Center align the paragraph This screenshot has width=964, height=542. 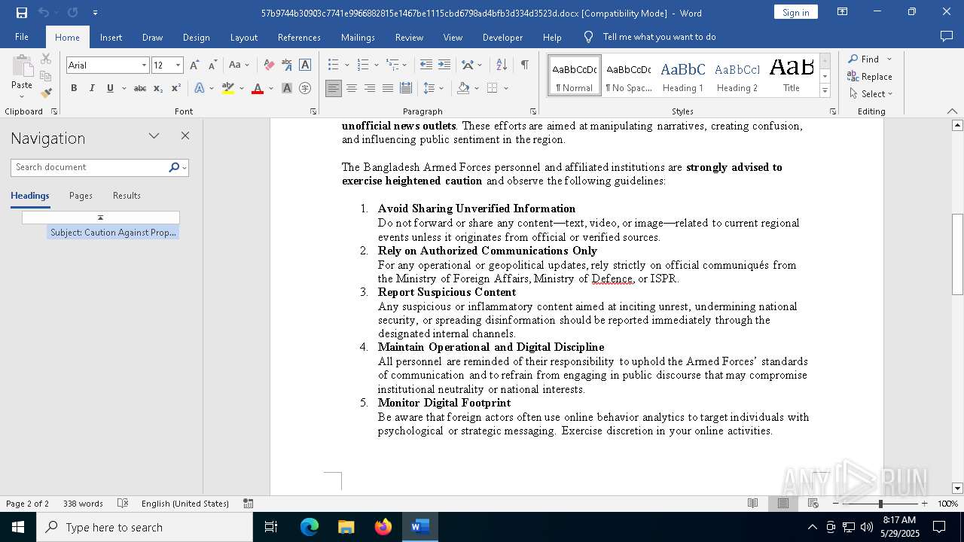click(x=352, y=88)
